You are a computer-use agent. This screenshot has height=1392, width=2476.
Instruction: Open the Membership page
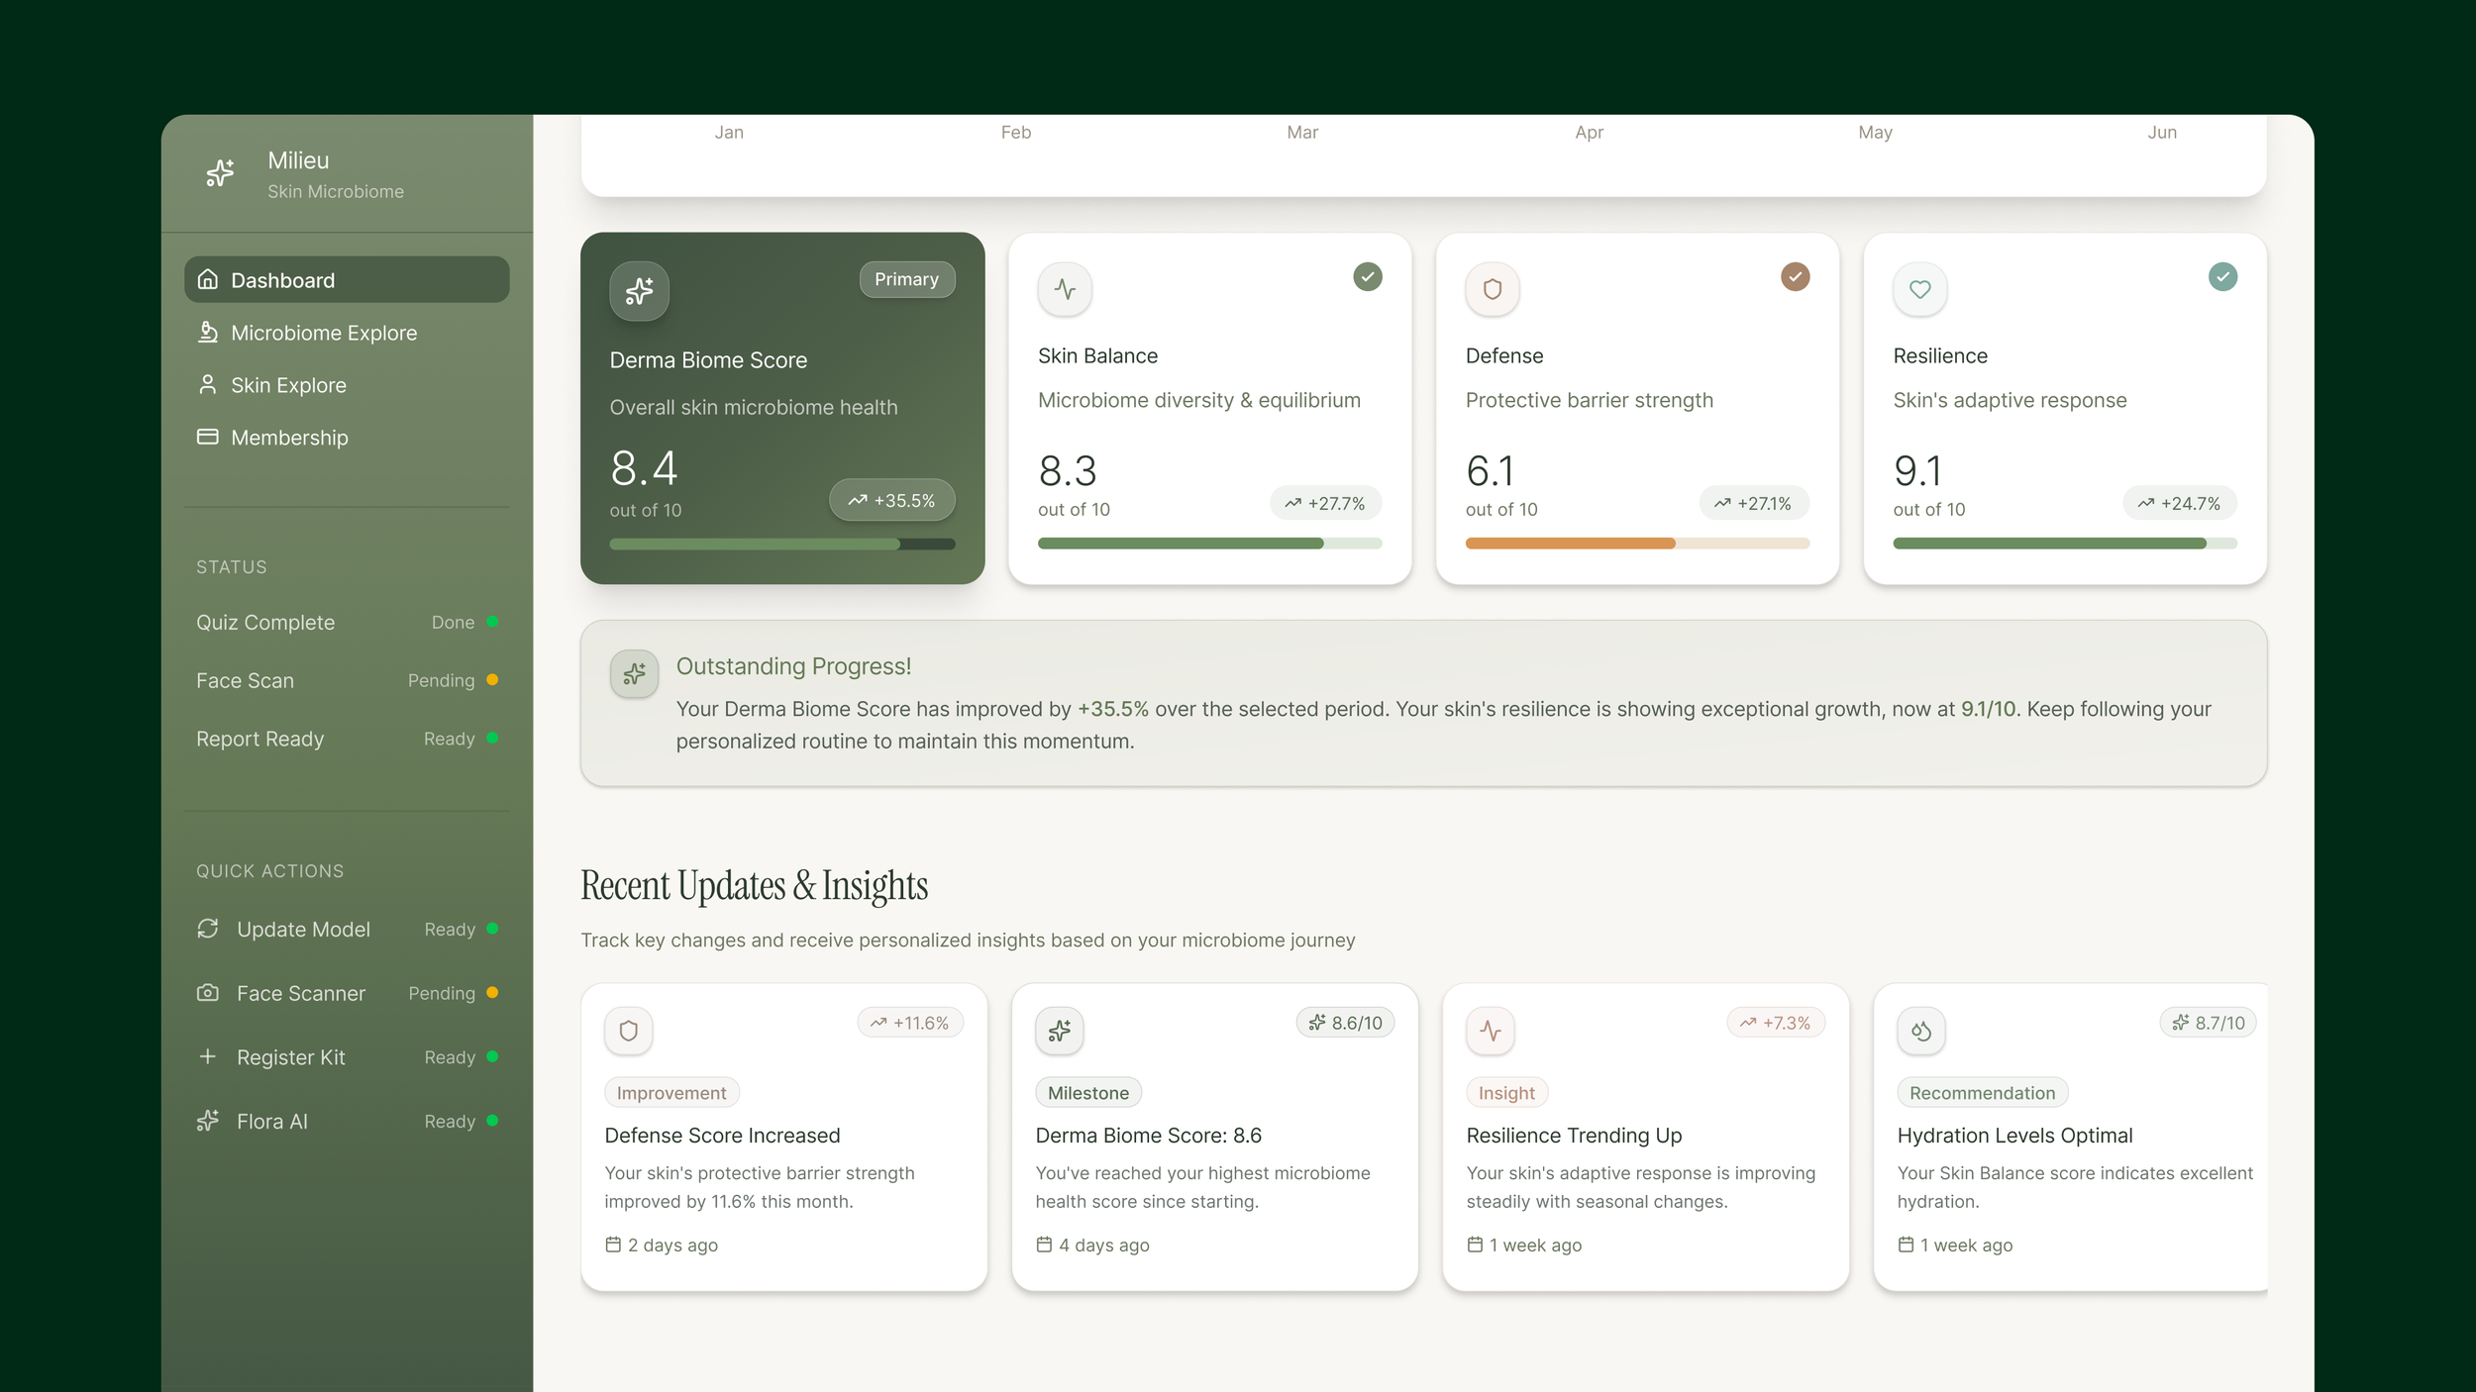(x=288, y=438)
